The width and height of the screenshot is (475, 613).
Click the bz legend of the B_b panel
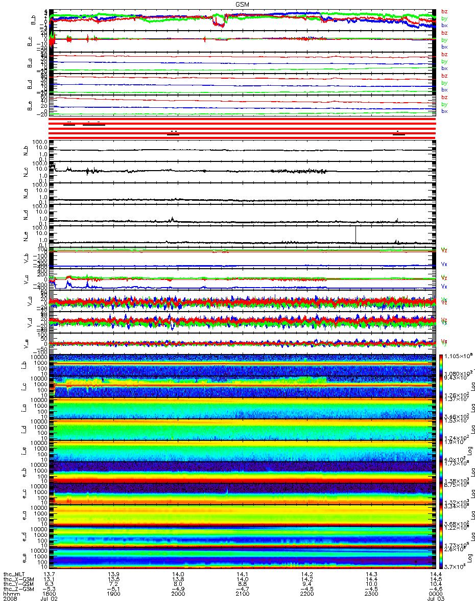[x=445, y=11]
